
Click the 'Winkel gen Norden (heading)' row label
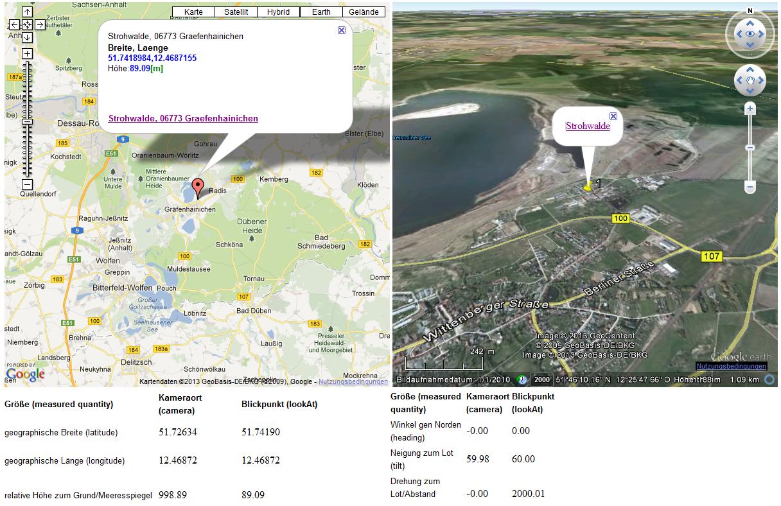click(x=426, y=432)
